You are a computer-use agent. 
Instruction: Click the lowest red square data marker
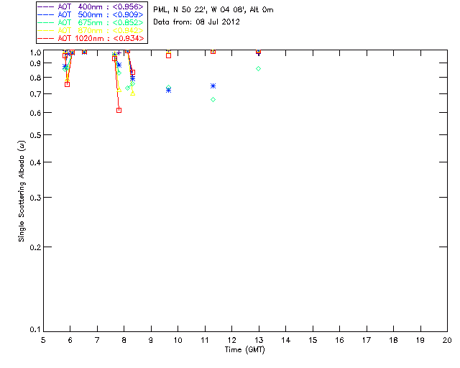click(119, 110)
